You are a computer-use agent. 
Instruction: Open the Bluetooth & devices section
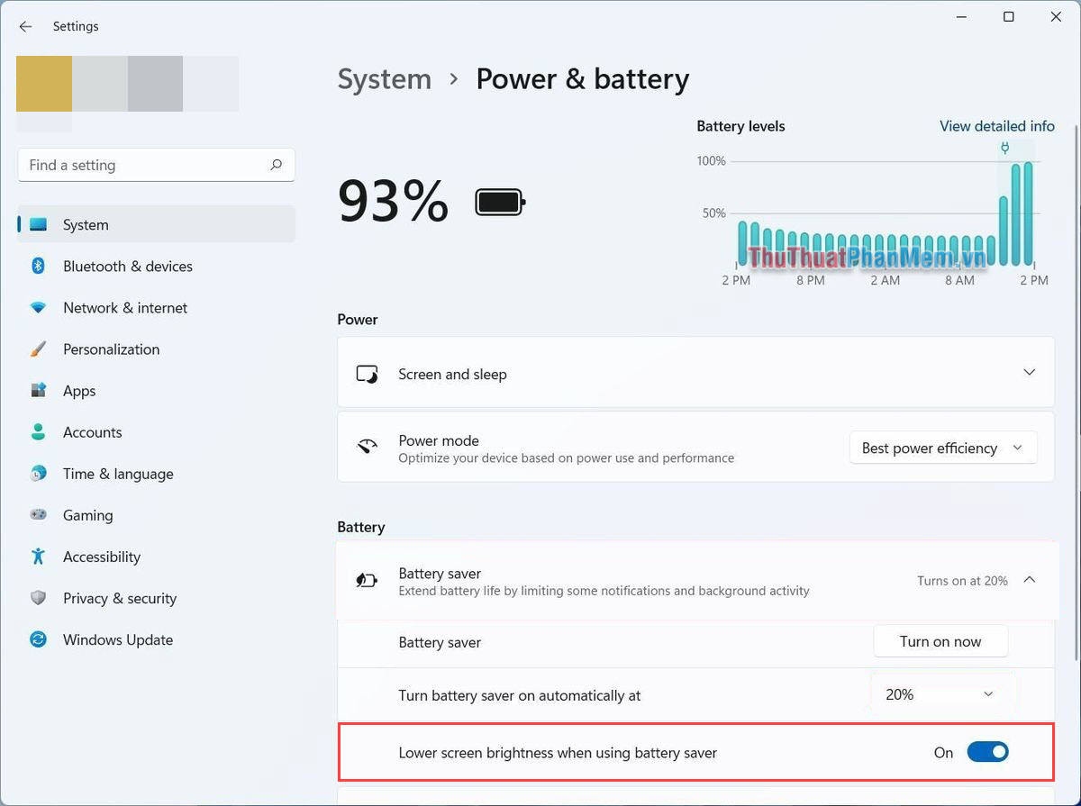pos(127,266)
